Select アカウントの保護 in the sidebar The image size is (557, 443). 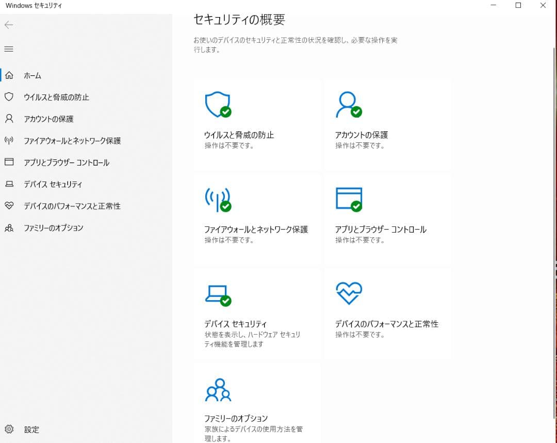[48, 119]
